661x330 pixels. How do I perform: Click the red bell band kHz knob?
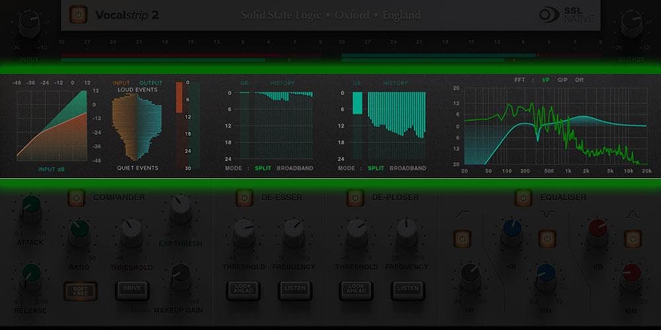631,277
